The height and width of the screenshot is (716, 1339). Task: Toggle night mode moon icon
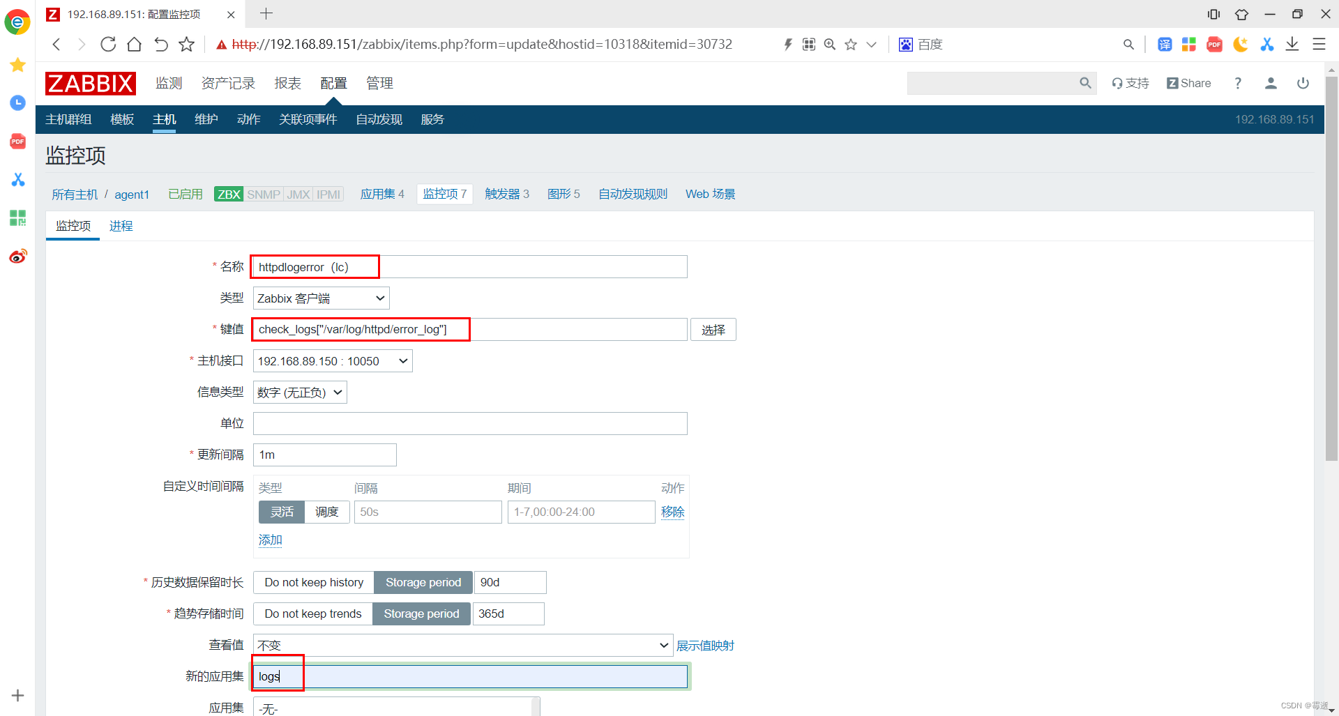point(1241,45)
